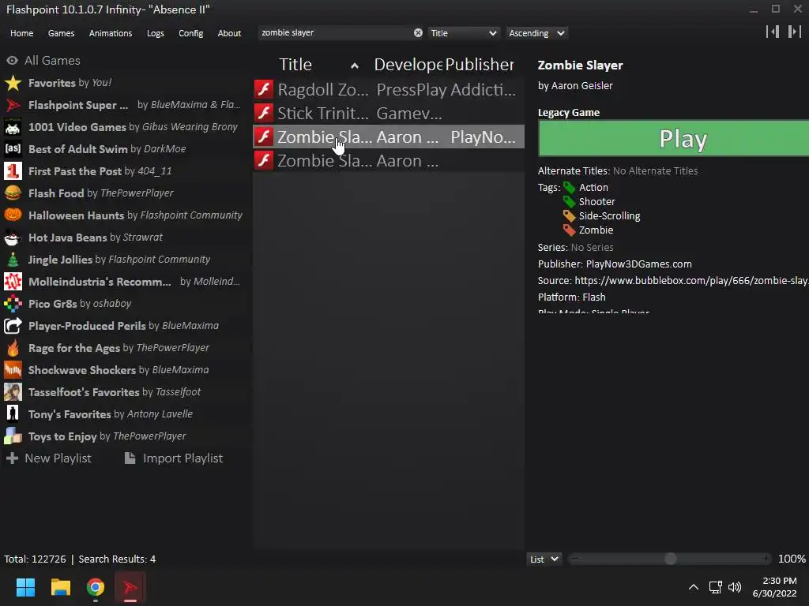The width and height of the screenshot is (809, 606).
Task: Click the Jingle Jollies tree icon
Action: click(x=13, y=260)
